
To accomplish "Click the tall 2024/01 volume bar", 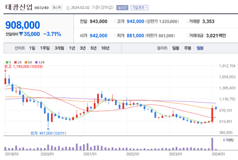I will (212, 144).
